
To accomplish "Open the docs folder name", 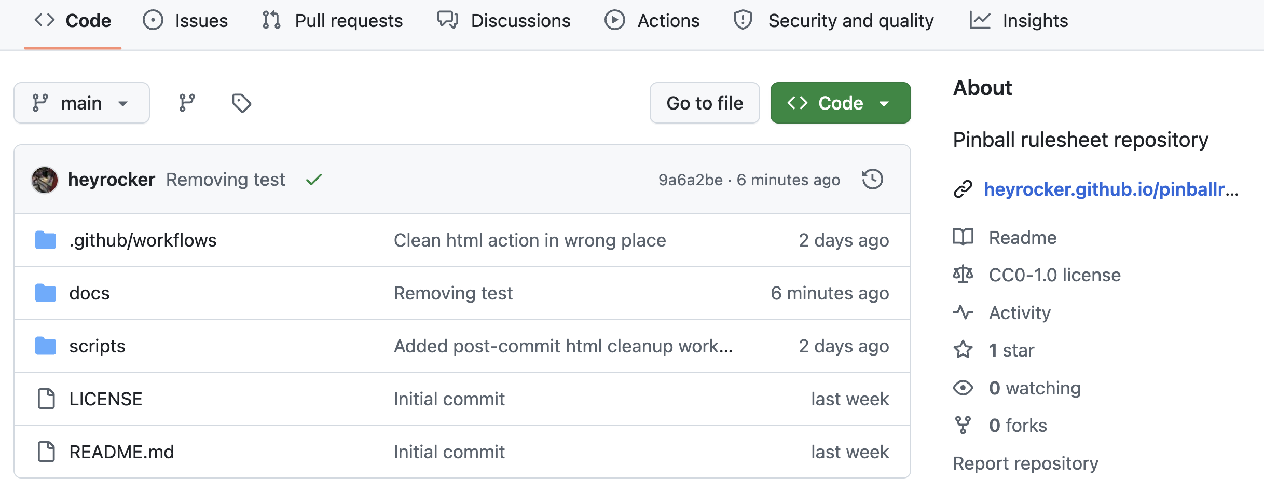I will click(x=89, y=293).
